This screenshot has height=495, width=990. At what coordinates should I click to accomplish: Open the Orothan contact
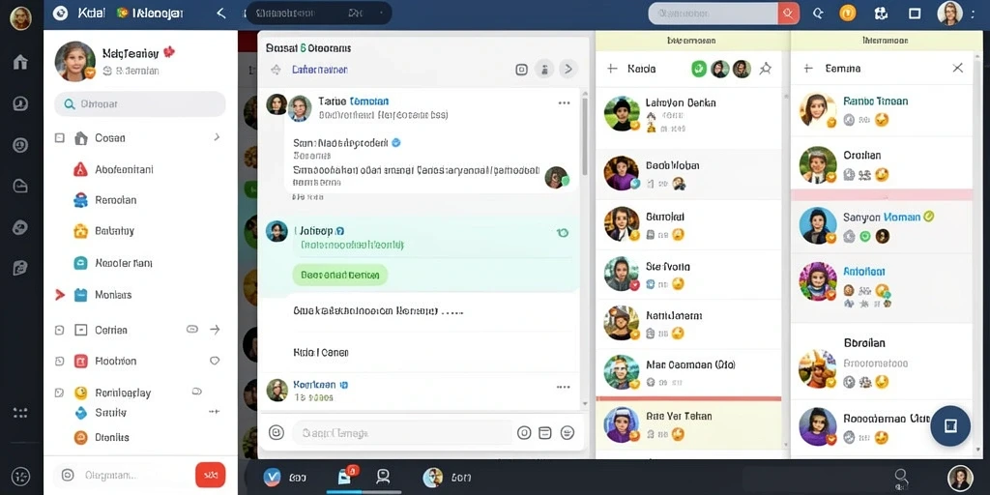pyautogui.click(x=882, y=164)
